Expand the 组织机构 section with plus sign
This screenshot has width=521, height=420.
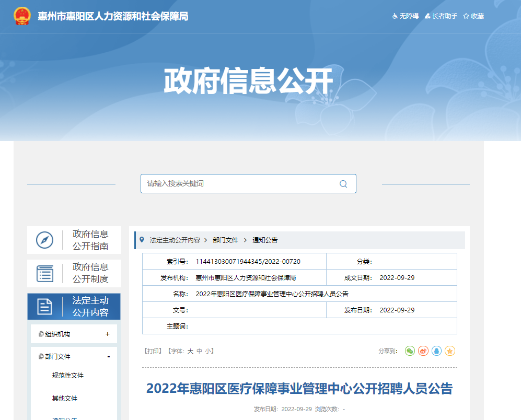(x=108, y=334)
